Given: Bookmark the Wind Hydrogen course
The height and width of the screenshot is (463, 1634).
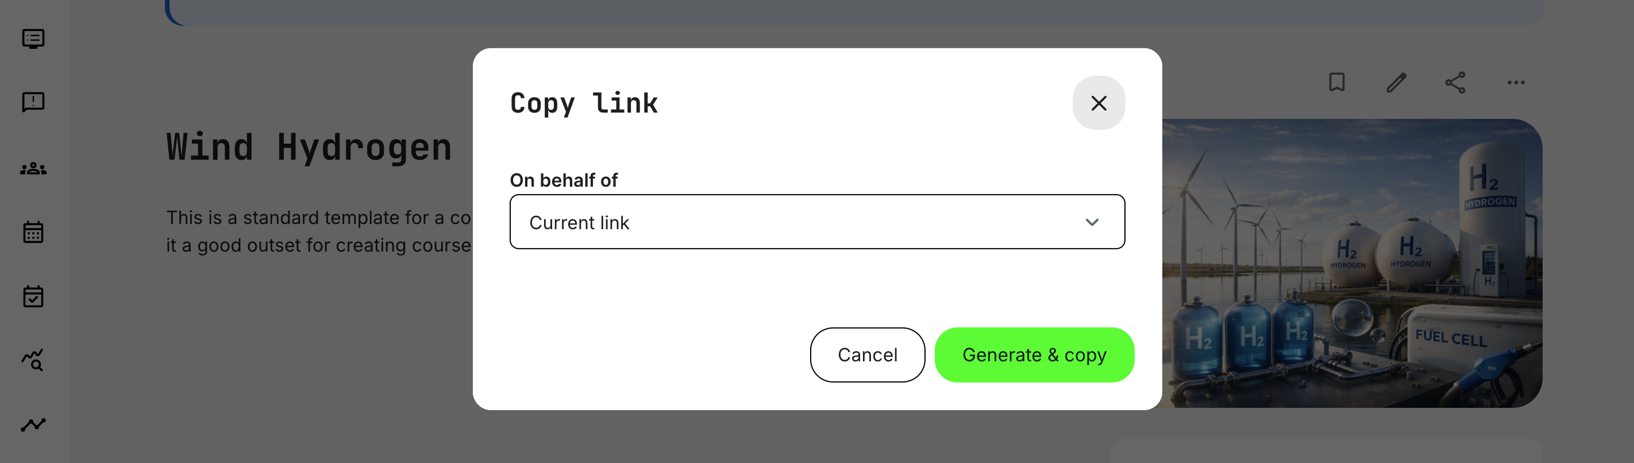Looking at the screenshot, I should coord(1337,82).
